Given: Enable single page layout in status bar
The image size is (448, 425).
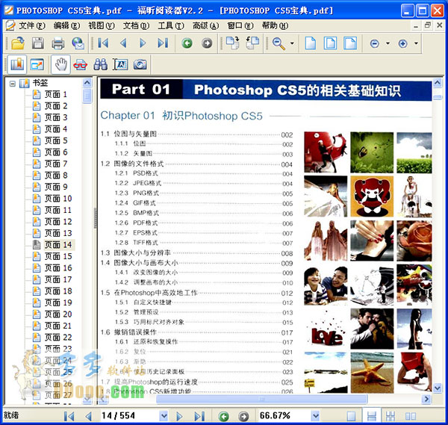Looking at the screenshot, I should [351, 416].
